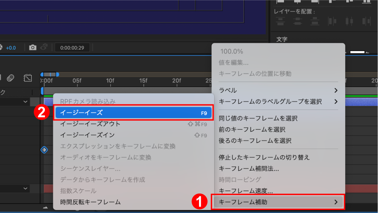This screenshot has width=378, height=213.
Task: Click the timeline zoom mountain icon
Action: click(45, 207)
